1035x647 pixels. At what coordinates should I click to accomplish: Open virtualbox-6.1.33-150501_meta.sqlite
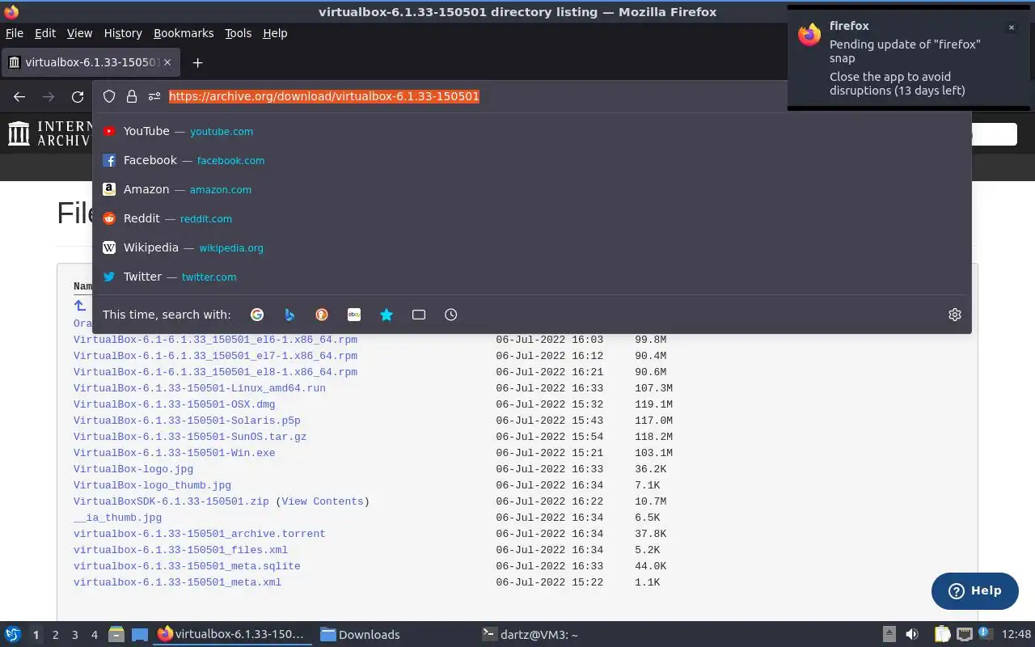click(x=187, y=566)
